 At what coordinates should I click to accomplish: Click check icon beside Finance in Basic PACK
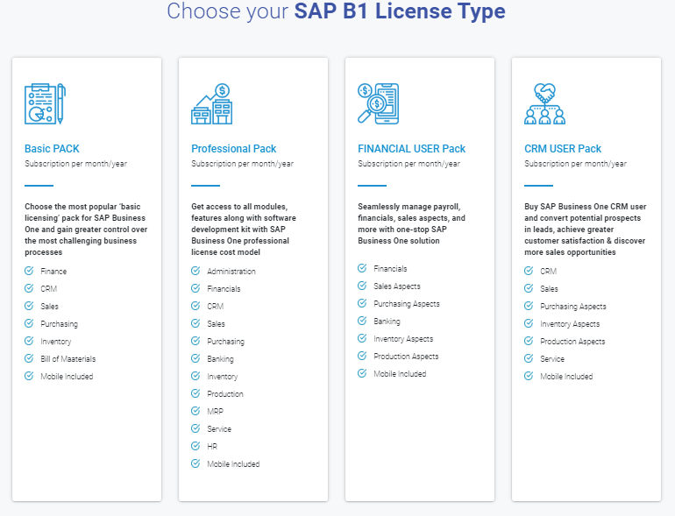pos(29,271)
